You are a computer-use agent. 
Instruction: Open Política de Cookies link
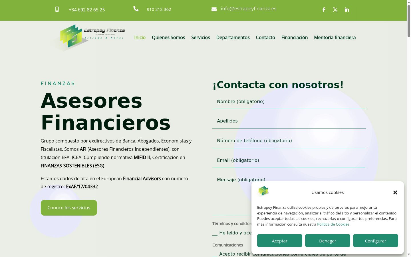click(x=333, y=224)
